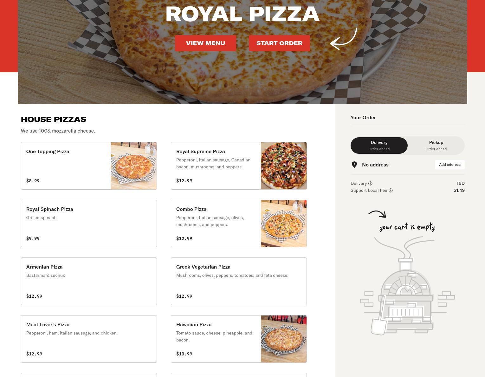Click the Delivery info icon
The height and width of the screenshot is (377, 485).
point(370,183)
